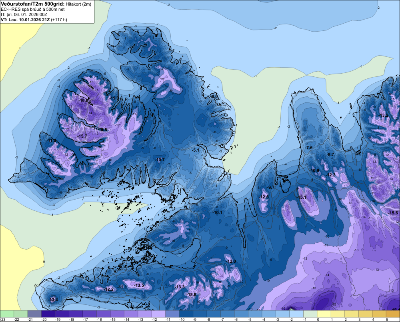Select the legend swatch between -17 and -16

tap(90, 314)
